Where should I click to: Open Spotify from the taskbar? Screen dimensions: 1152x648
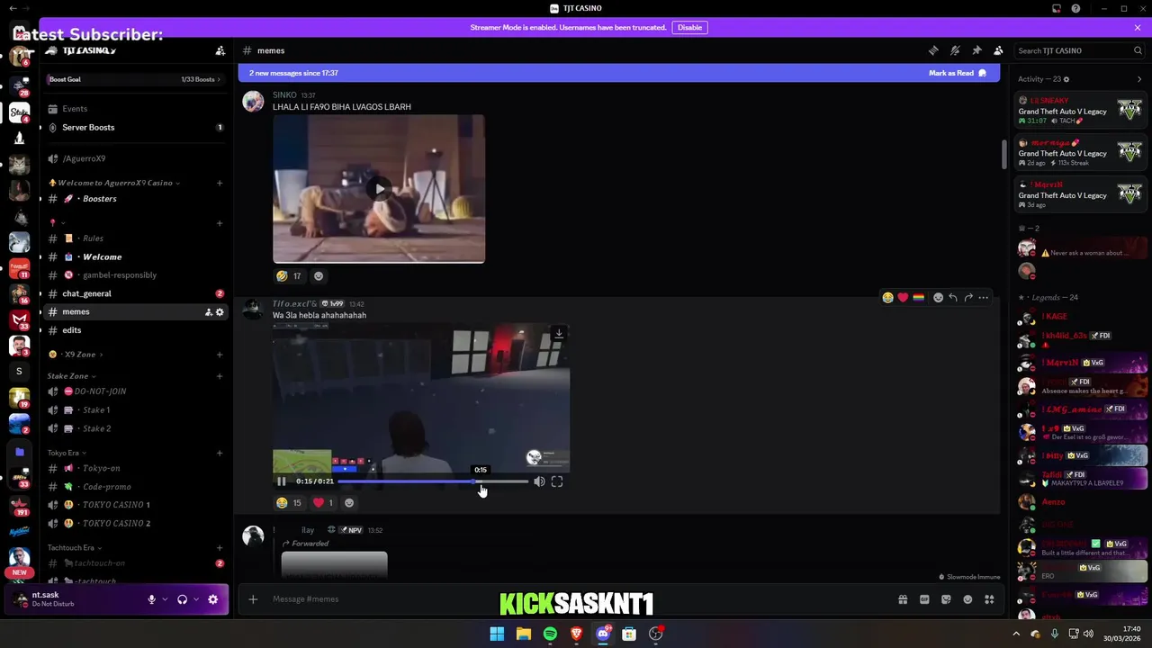coord(550,634)
